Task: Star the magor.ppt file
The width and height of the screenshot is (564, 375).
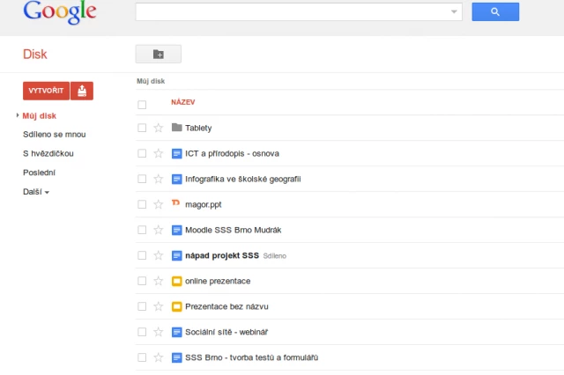Action: point(159,204)
